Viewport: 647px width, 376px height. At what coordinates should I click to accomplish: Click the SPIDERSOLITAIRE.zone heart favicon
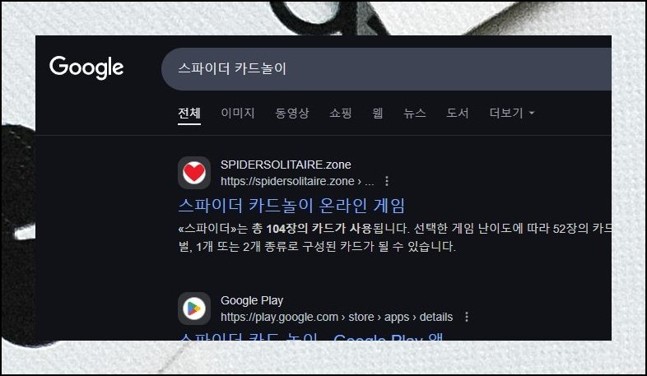coord(194,173)
